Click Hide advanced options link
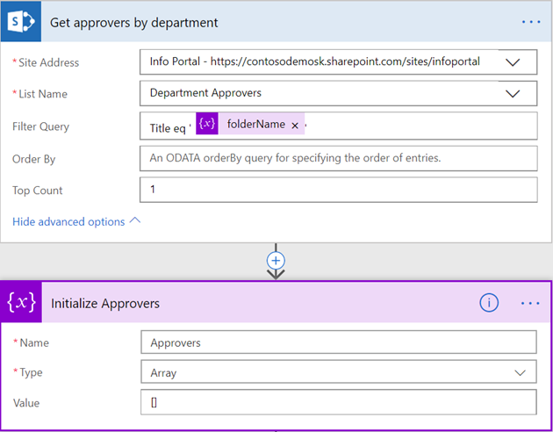 coord(68,221)
